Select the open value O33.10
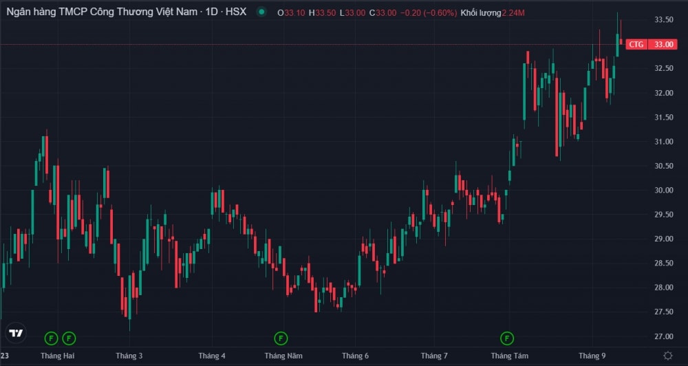Image resolution: width=688 pixels, height=366 pixels. click(291, 13)
